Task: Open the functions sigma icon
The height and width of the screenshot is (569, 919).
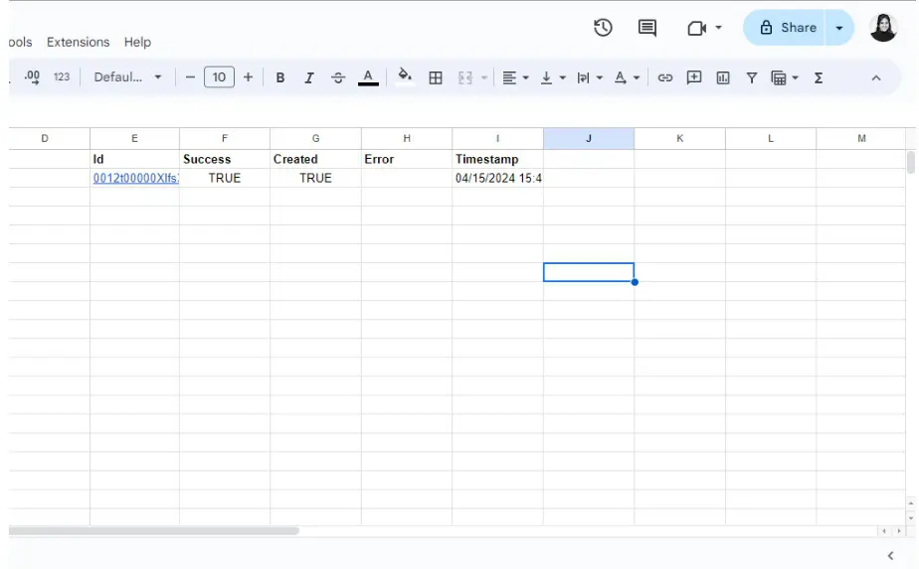Action: point(819,77)
